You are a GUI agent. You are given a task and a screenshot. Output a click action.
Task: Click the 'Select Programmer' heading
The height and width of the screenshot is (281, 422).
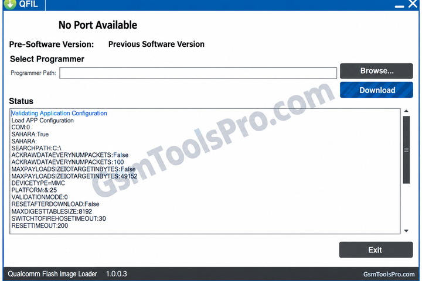(x=47, y=59)
